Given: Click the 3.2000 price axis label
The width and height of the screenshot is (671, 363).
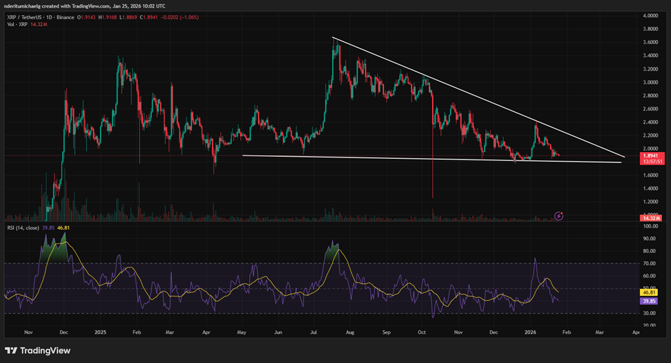Looking at the screenshot, I should tap(650, 69).
